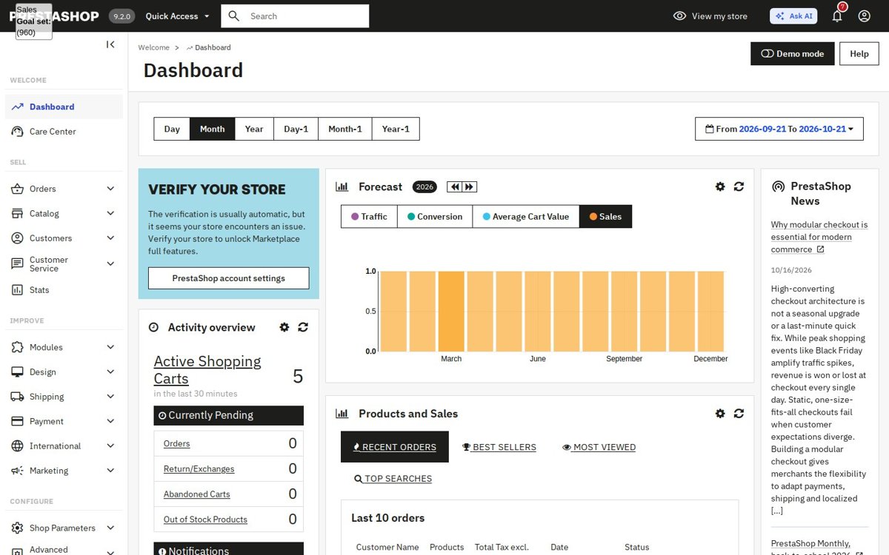Click the View my store eye icon
Image resolution: width=889 pixels, height=555 pixels.
point(679,16)
